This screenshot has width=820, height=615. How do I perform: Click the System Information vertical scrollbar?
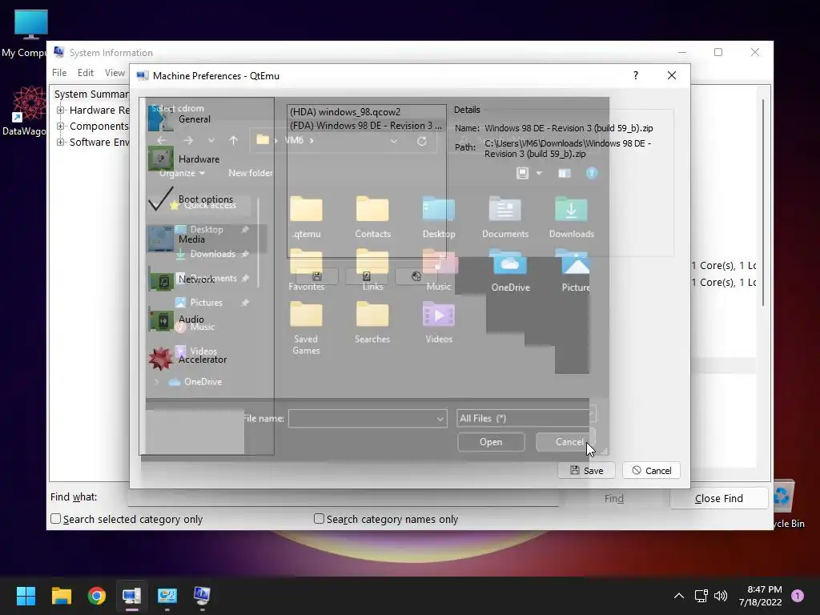[763, 203]
